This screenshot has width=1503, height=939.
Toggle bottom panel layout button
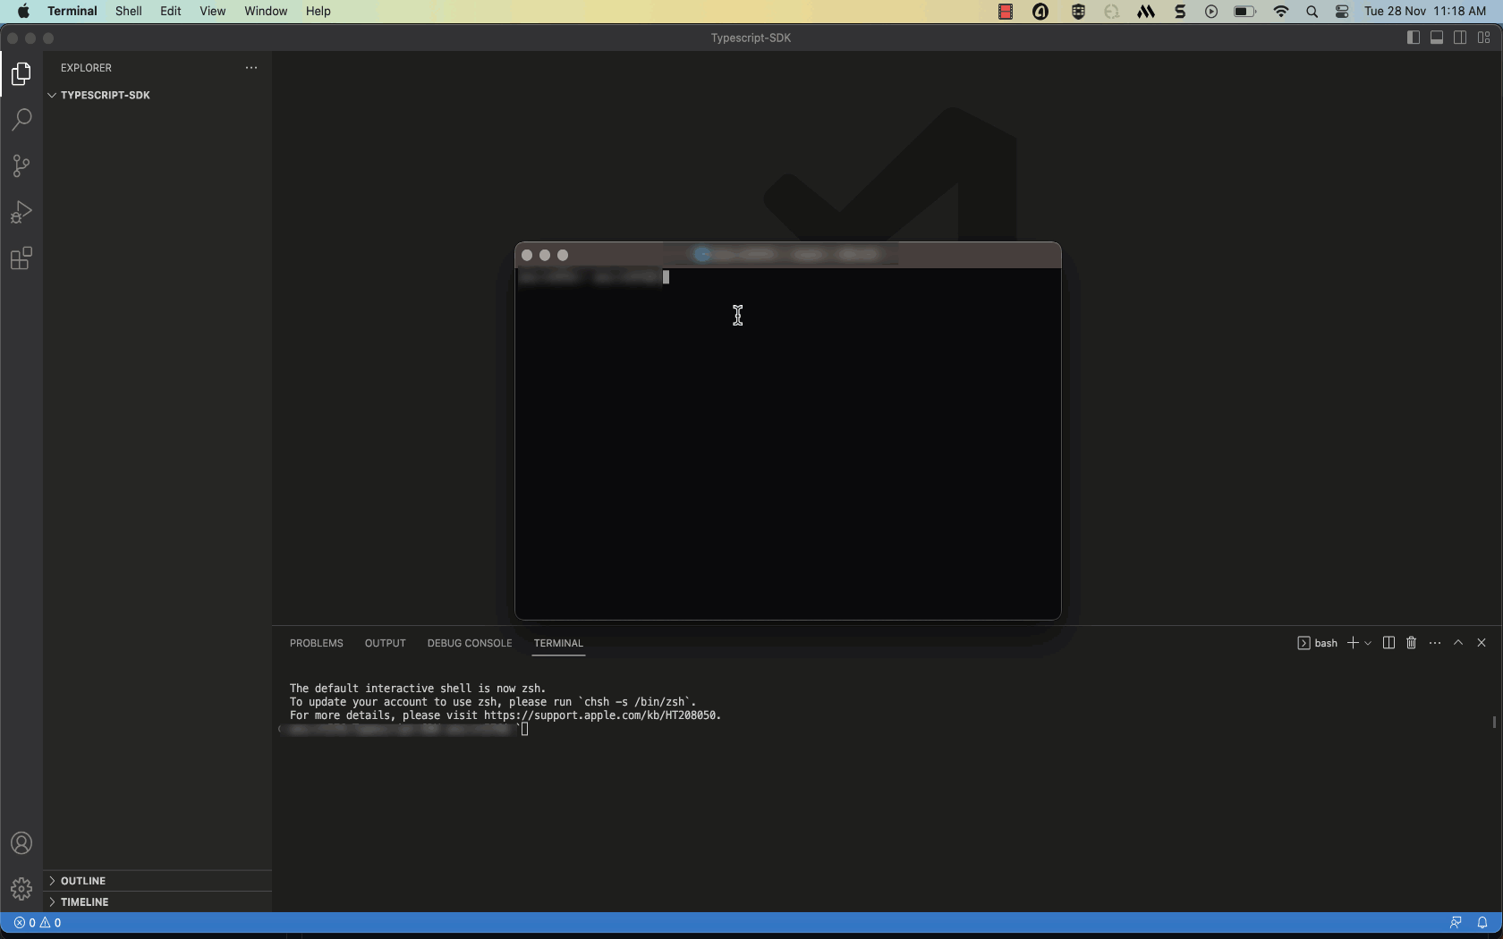tap(1437, 38)
